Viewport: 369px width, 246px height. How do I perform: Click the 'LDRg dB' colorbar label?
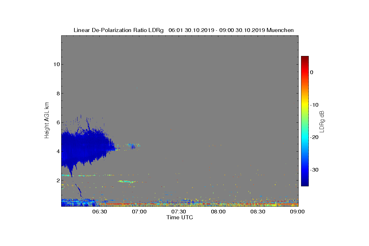pos(322,121)
